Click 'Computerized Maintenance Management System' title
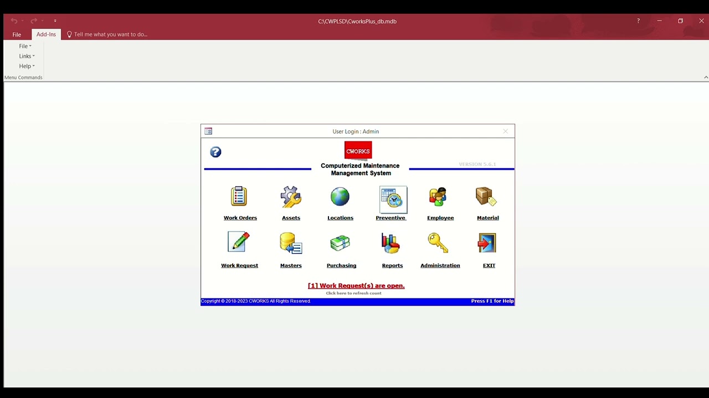This screenshot has width=709, height=398. (x=360, y=169)
